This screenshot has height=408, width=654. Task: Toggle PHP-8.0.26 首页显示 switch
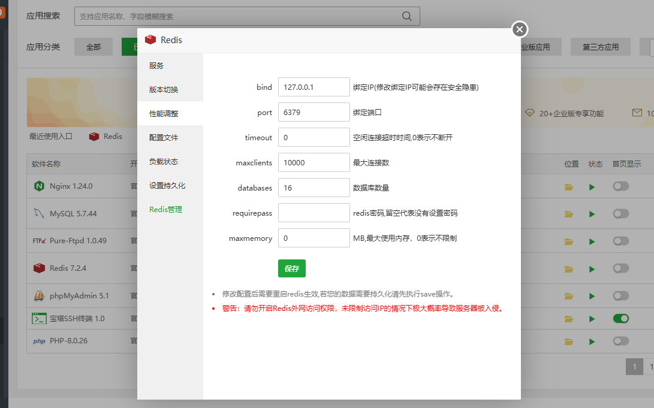(x=621, y=341)
